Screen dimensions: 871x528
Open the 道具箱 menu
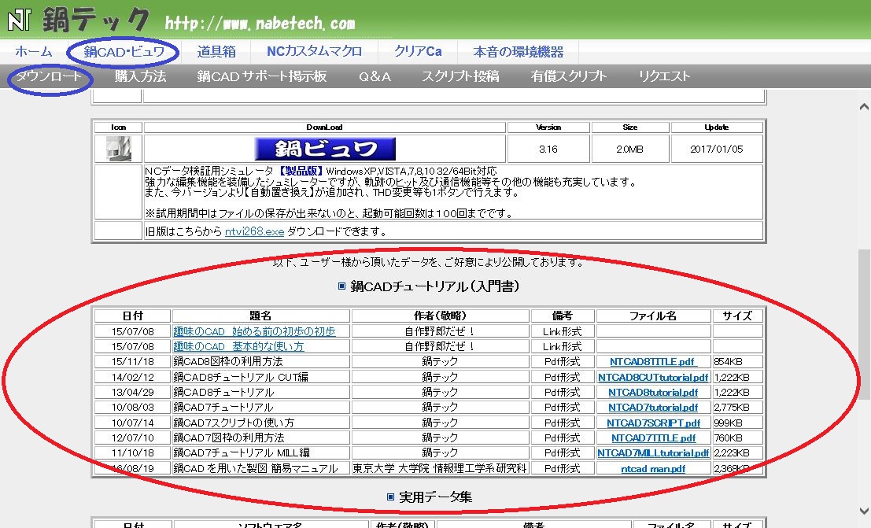click(216, 52)
